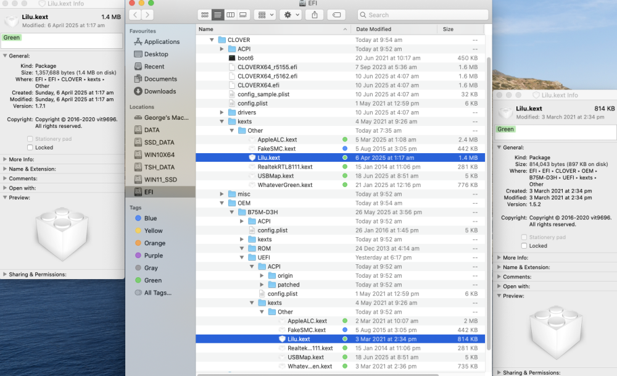Expand Comments in right Info window

499,277
